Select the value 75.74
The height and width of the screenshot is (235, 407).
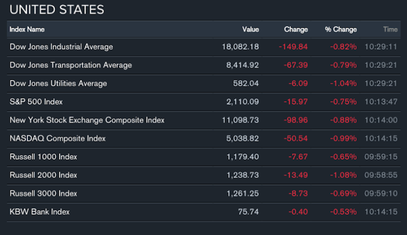pyautogui.click(x=249, y=212)
